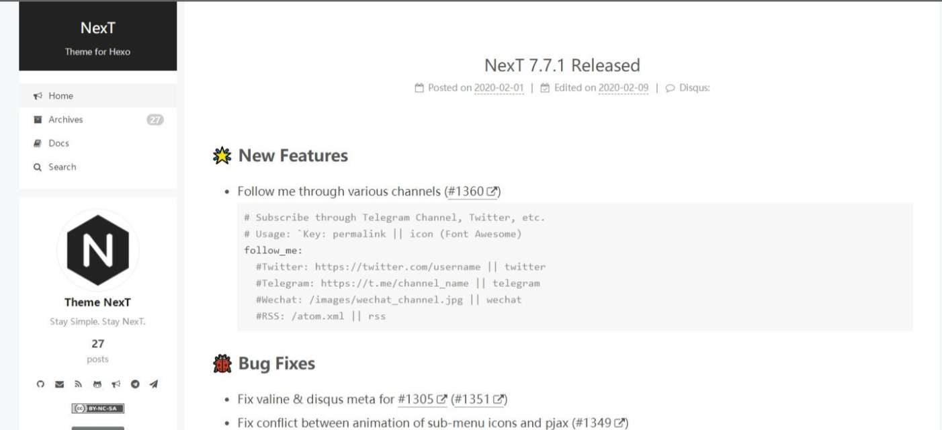The height and width of the screenshot is (430, 942).
Task: Click the NexT site title header
Action: click(97, 28)
